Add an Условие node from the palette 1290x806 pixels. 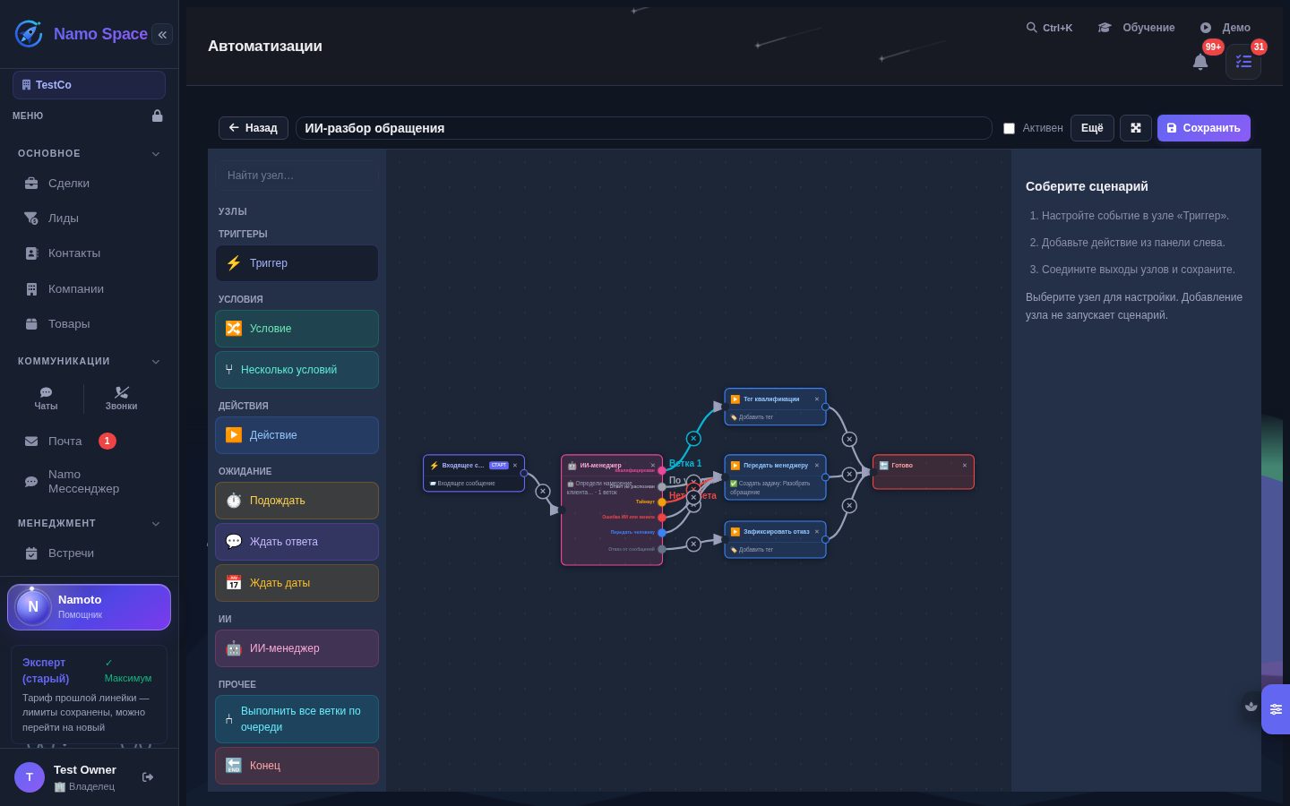click(x=297, y=329)
